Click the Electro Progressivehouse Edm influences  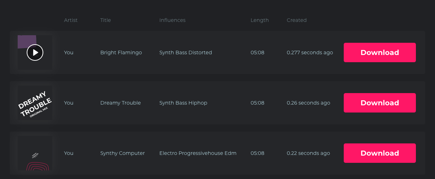(198, 153)
